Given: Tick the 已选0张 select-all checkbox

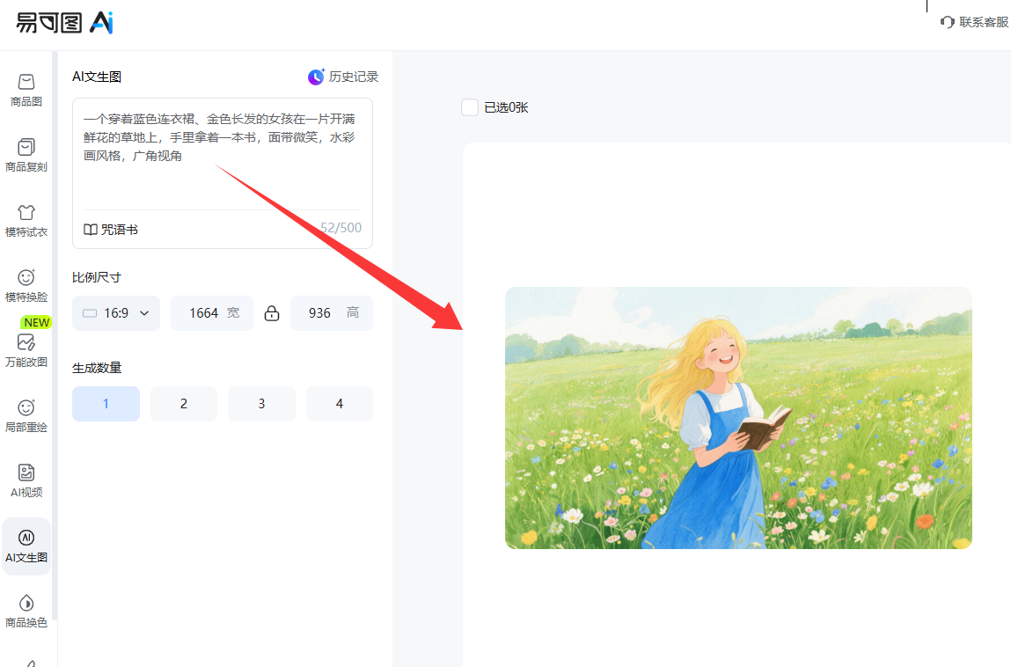Looking at the screenshot, I should [x=470, y=107].
